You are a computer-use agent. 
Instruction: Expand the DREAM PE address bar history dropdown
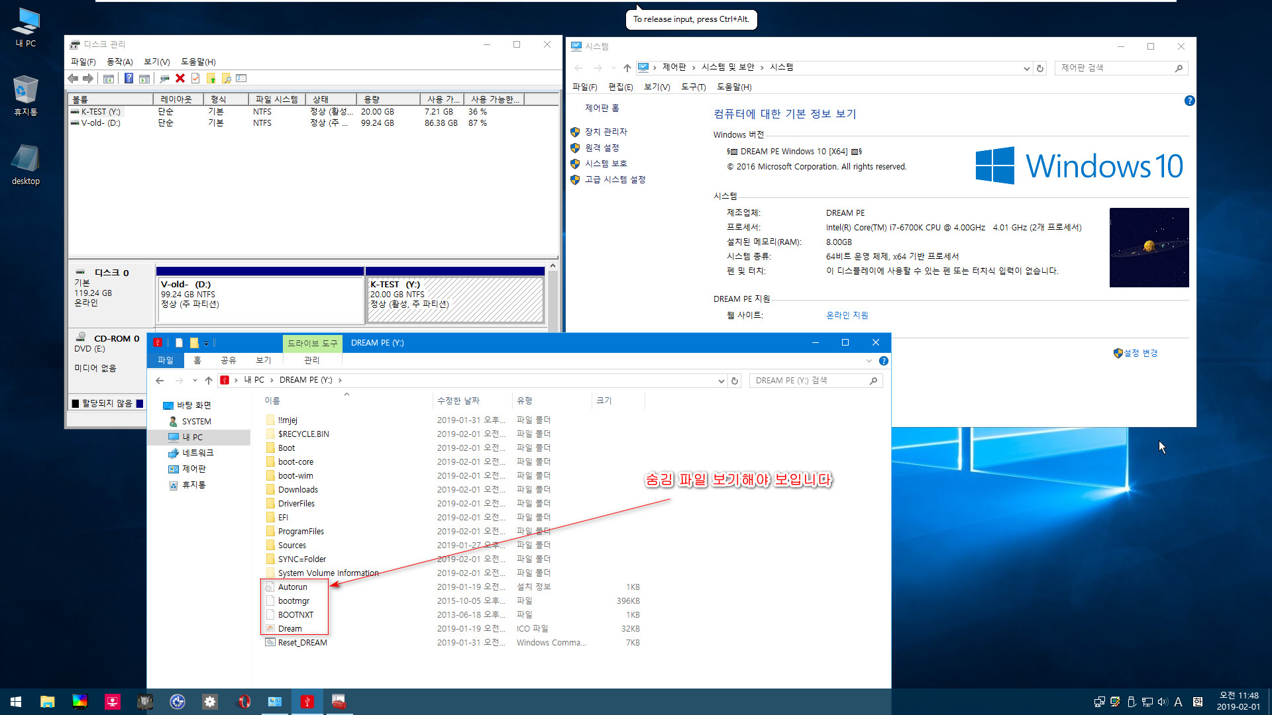721,381
